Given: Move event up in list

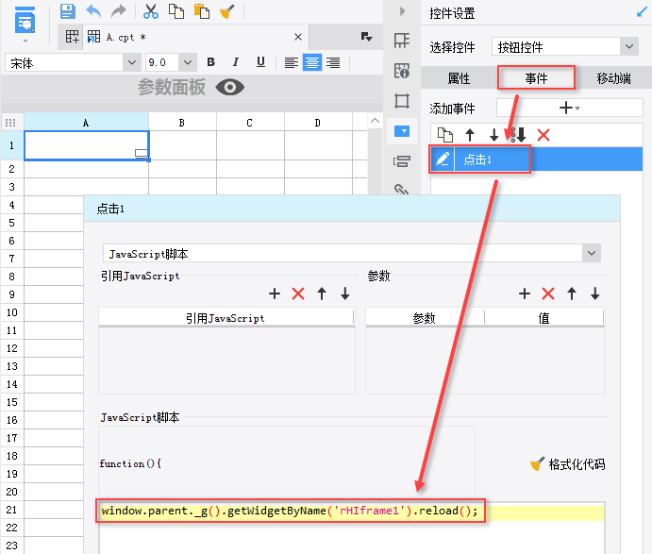Looking at the screenshot, I should pos(470,135).
